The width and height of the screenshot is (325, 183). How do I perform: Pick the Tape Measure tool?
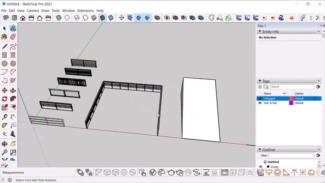5,117
